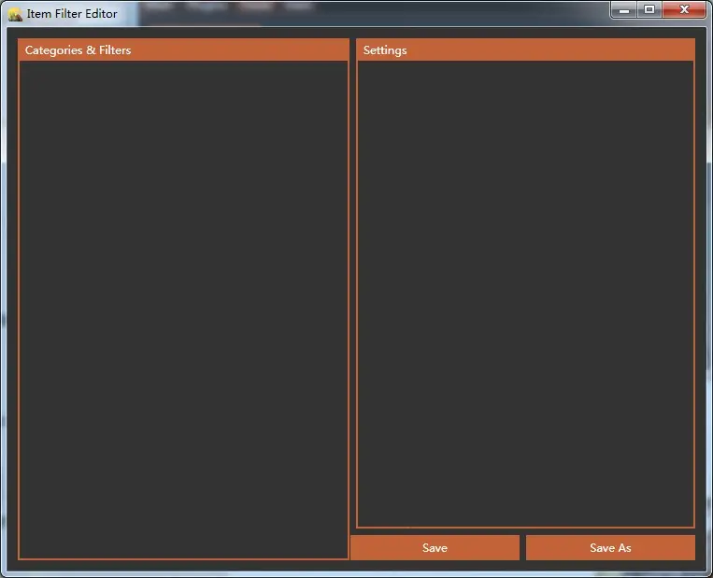
Task: Click the dark margin above the Settings header
Action: coord(525,34)
